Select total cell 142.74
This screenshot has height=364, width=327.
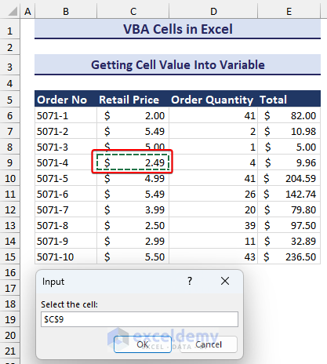pyautogui.click(x=289, y=194)
